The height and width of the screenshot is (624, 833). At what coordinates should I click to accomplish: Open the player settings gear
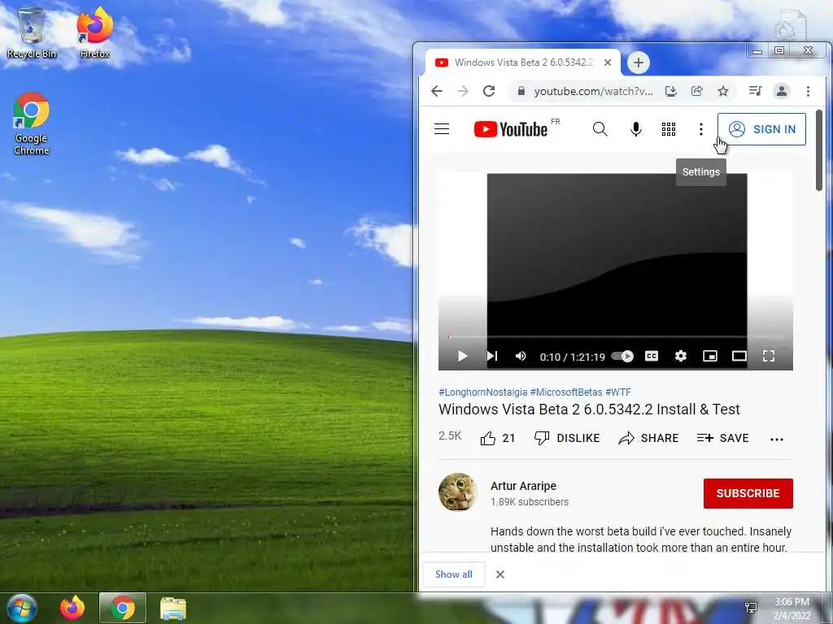[681, 356]
